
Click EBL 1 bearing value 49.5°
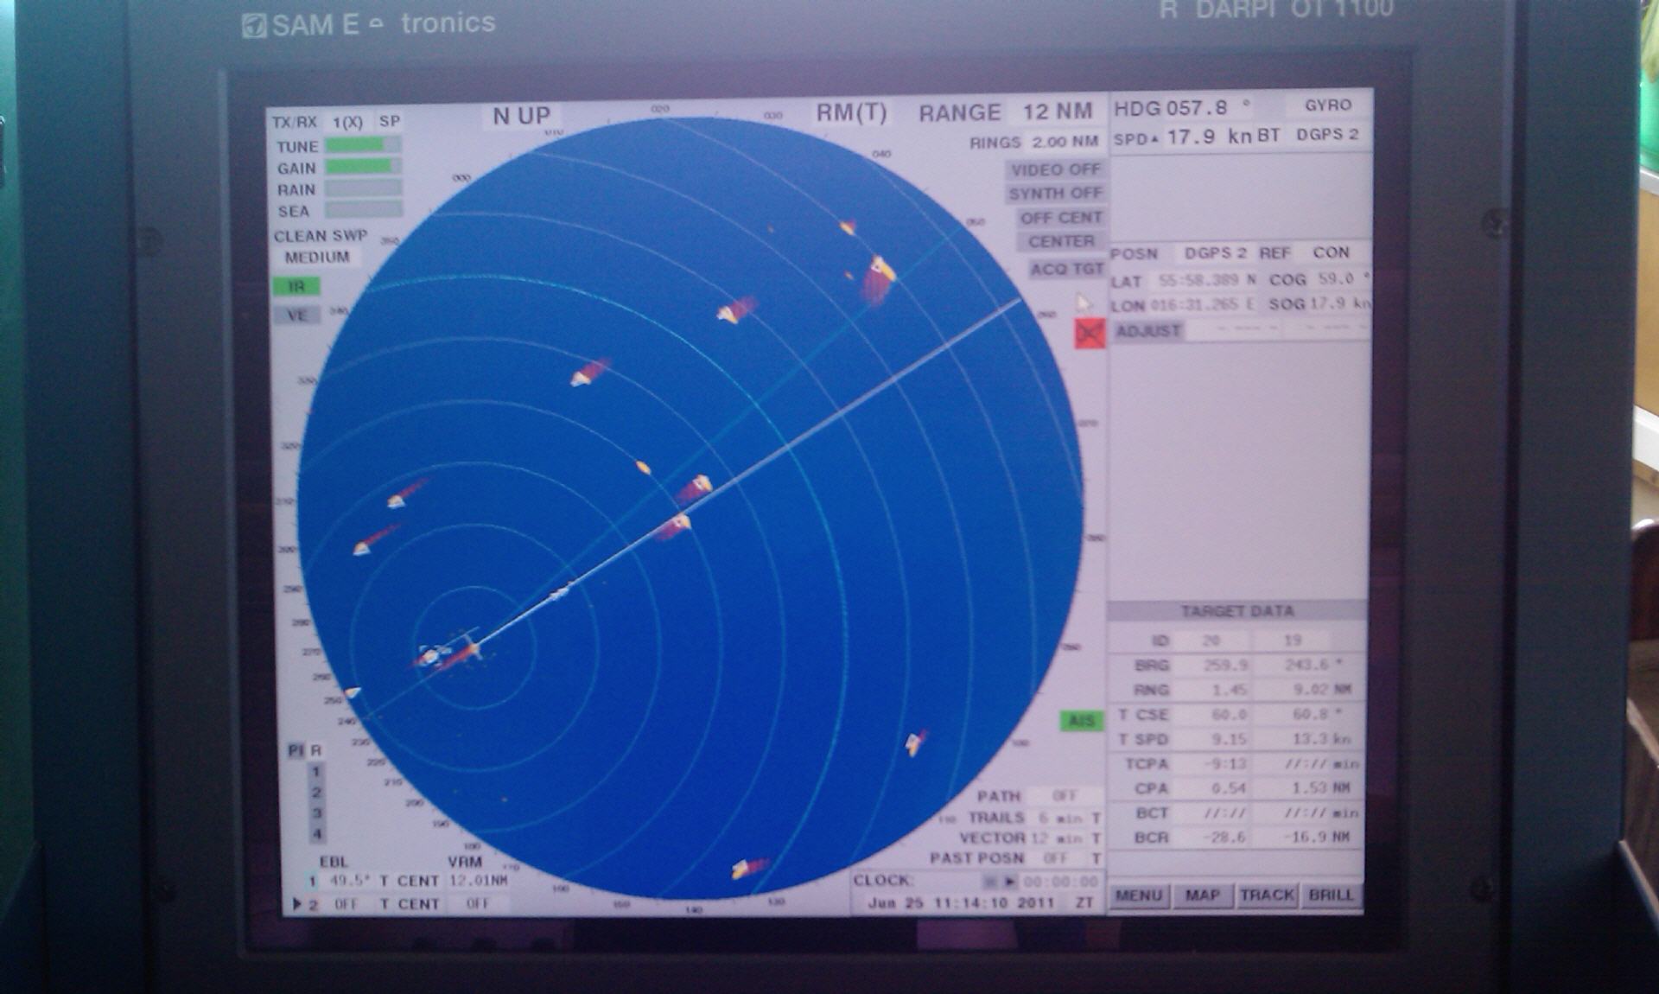pos(349,881)
